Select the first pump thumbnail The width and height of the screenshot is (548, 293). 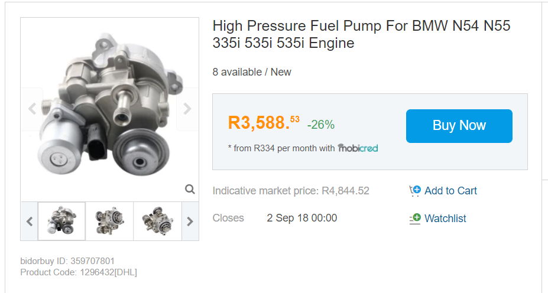pyautogui.click(x=61, y=221)
